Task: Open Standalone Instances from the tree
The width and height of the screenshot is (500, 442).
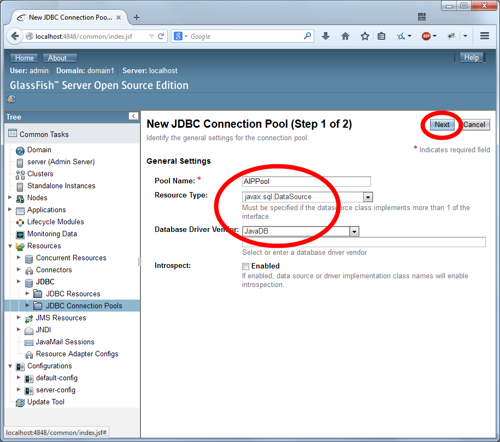Action: coord(61,186)
